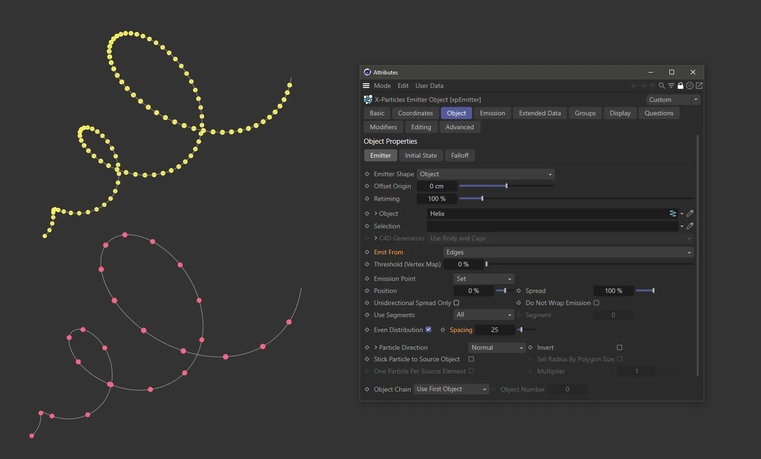Expand the C4D Generators section
Screen dimensions: 761x459
point(375,238)
